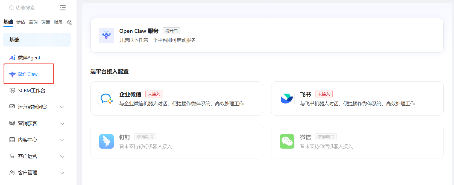Click the 企业微信 logo icon
The width and height of the screenshot is (454, 185).
[x=106, y=99]
